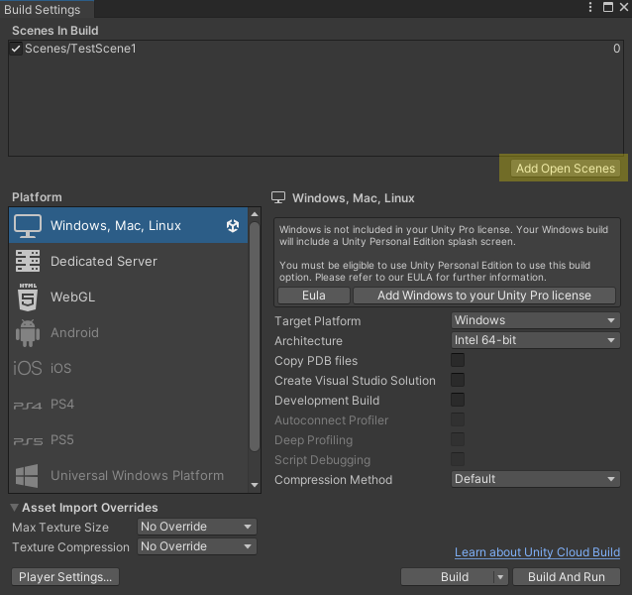
Task: Click the Windows logo icon for UWP
Action: coord(27,476)
